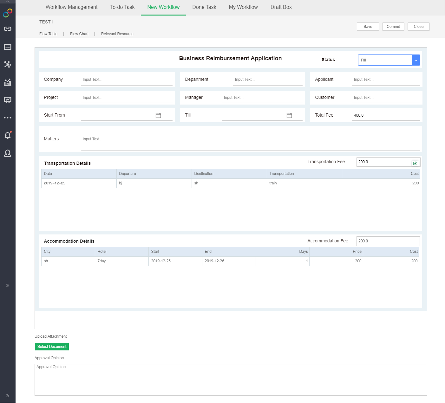Focus the Manager input field
The height and width of the screenshot is (403, 445).
pos(262,98)
